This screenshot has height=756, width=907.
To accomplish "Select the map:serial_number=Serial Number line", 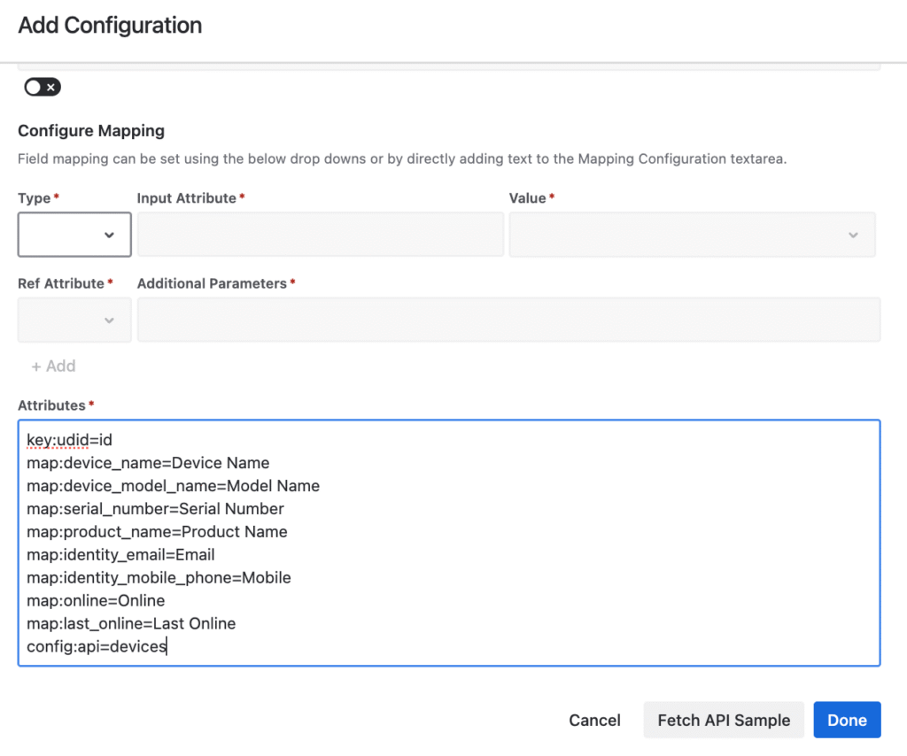I will (155, 509).
